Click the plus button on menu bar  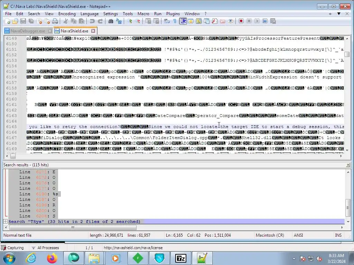[330, 14]
